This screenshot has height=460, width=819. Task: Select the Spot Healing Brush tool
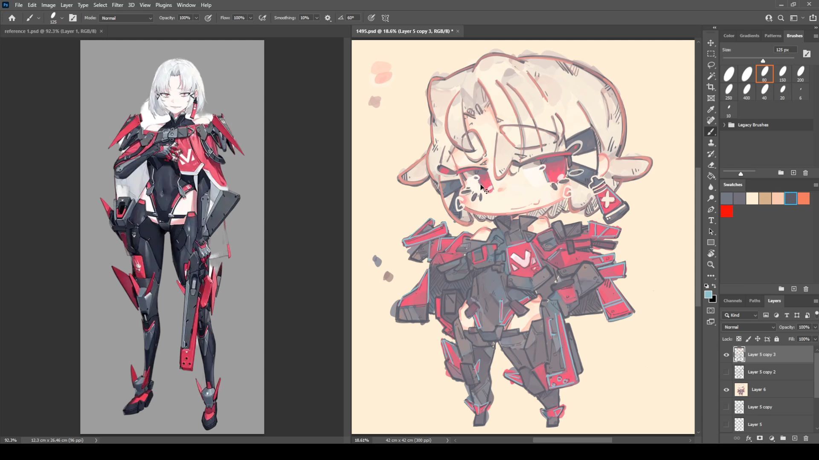[x=711, y=121]
